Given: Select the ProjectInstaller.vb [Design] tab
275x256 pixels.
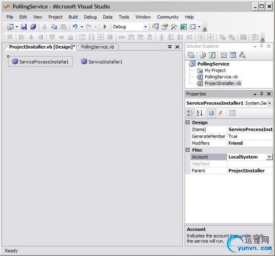Looking at the screenshot, I should point(42,47).
